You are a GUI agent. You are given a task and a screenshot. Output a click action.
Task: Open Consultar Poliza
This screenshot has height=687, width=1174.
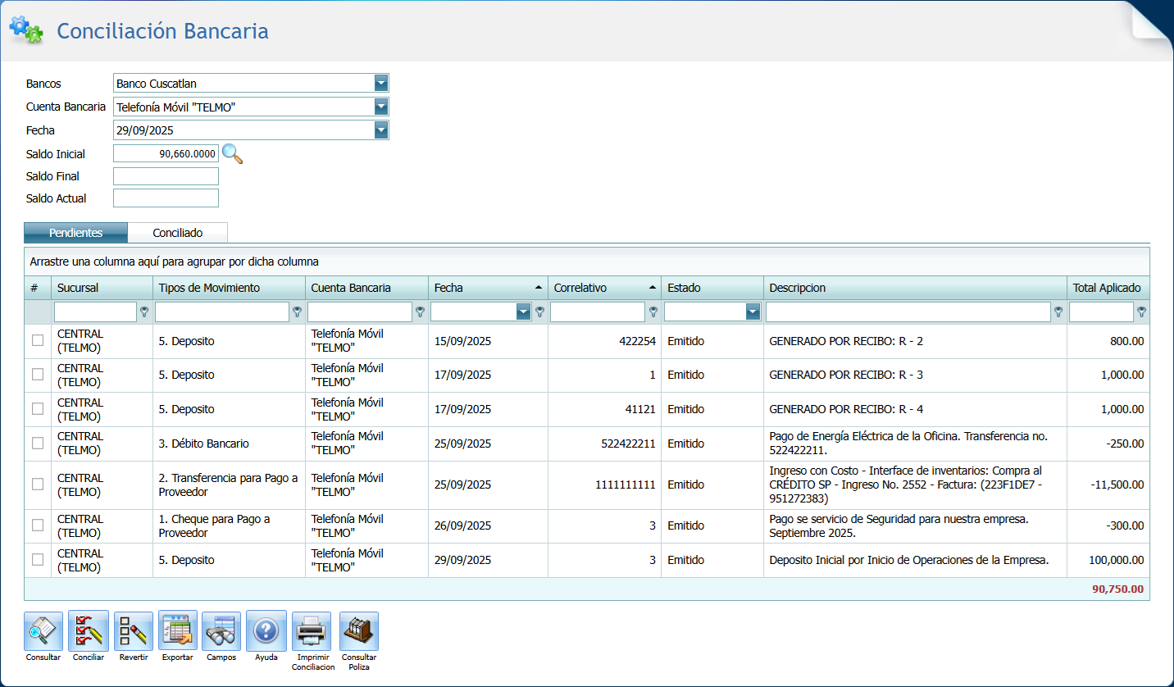358,630
